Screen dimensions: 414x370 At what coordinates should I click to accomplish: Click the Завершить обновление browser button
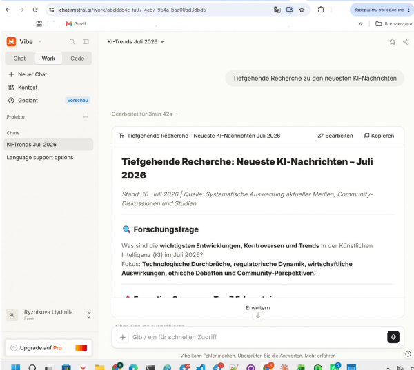point(379,10)
